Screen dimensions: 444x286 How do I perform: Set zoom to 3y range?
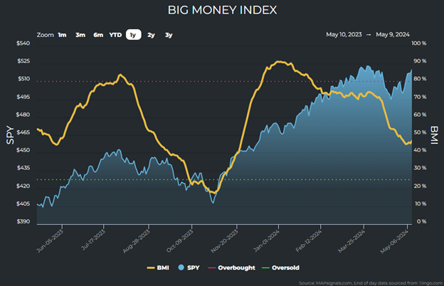tap(169, 34)
